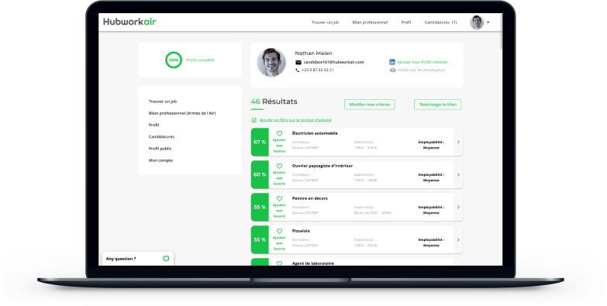Expand Peintre en décors with right chevron
The width and height of the screenshot is (607, 306).
click(458, 207)
